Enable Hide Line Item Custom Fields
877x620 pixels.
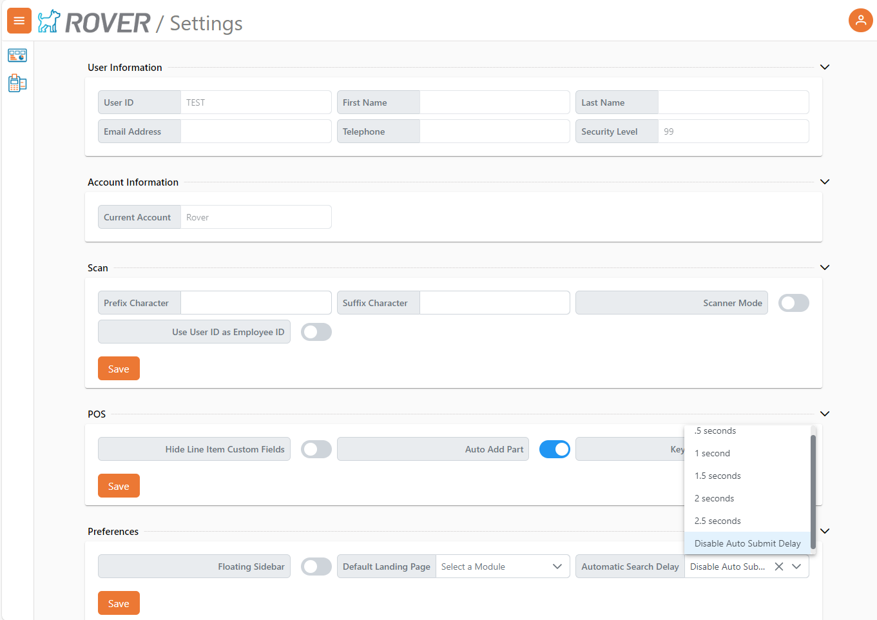click(316, 449)
